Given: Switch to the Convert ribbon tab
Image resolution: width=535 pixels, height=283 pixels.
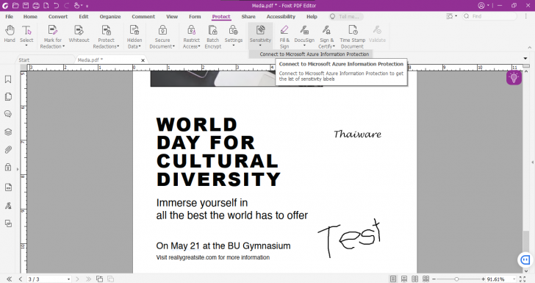Looking at the screenshot, I should [x=58, y=16].
